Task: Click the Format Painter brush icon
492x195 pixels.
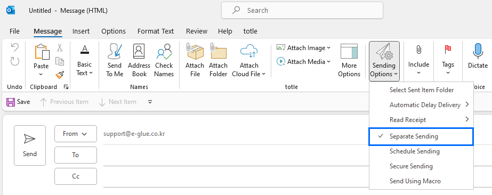Action: 60,75
